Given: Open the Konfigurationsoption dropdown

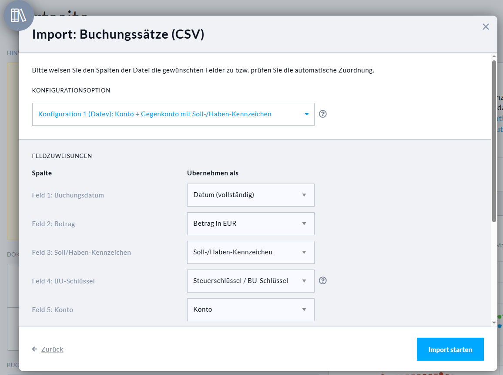Looking at the screenshot, I should click(173, 114).
